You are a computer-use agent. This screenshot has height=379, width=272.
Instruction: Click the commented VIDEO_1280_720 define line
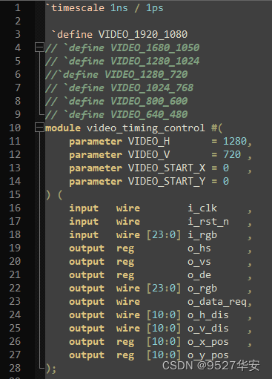click(116, 74)
